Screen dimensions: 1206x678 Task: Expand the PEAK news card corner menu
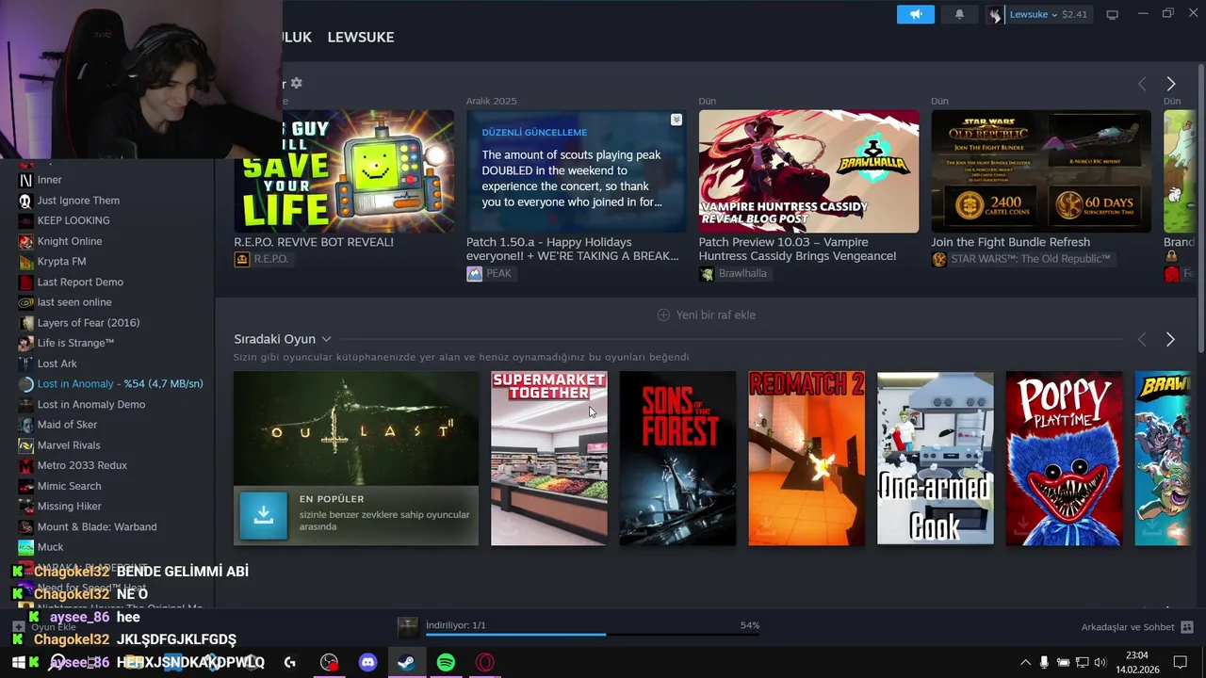(x=676, y=120)
